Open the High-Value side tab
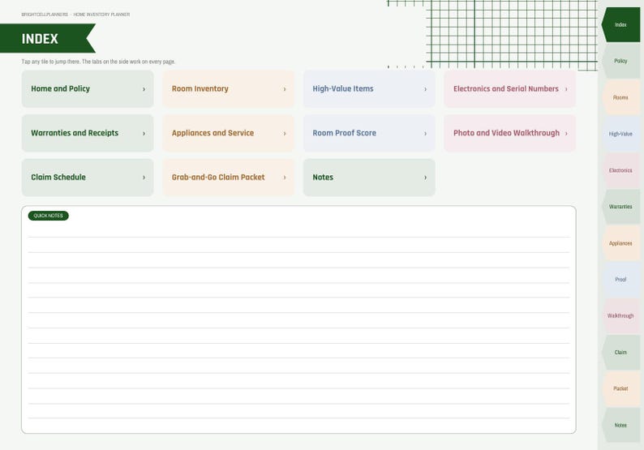Image resolution: width=644 pixels, height=450 pixels. [620, 134]
